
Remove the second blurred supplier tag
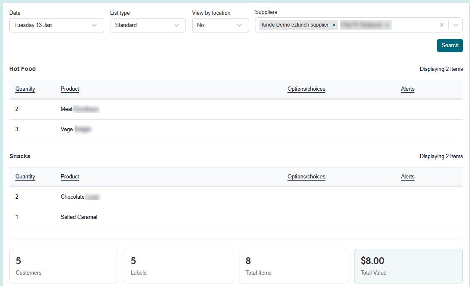tap(387, 25)
